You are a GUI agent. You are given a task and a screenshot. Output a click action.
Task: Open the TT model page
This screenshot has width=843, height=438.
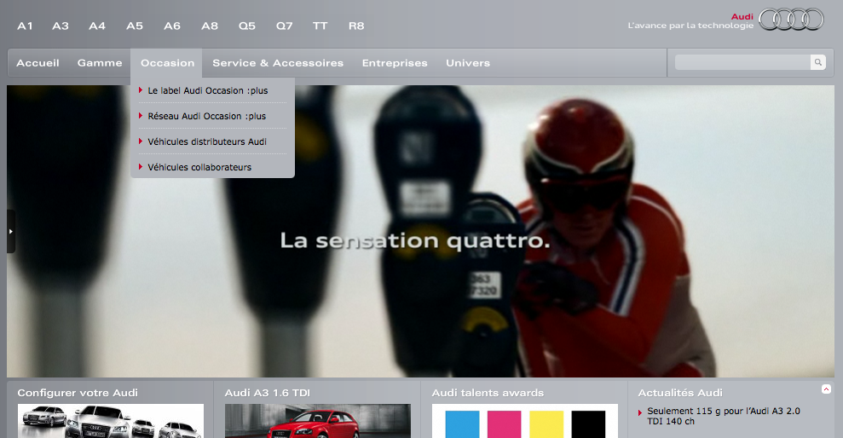[x=320, y=26]
